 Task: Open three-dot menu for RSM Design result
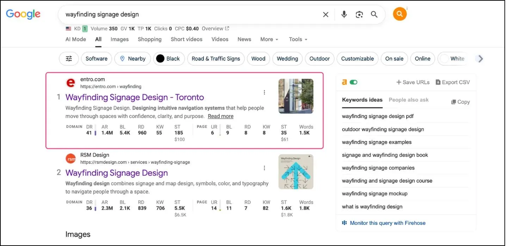[264, 168]
